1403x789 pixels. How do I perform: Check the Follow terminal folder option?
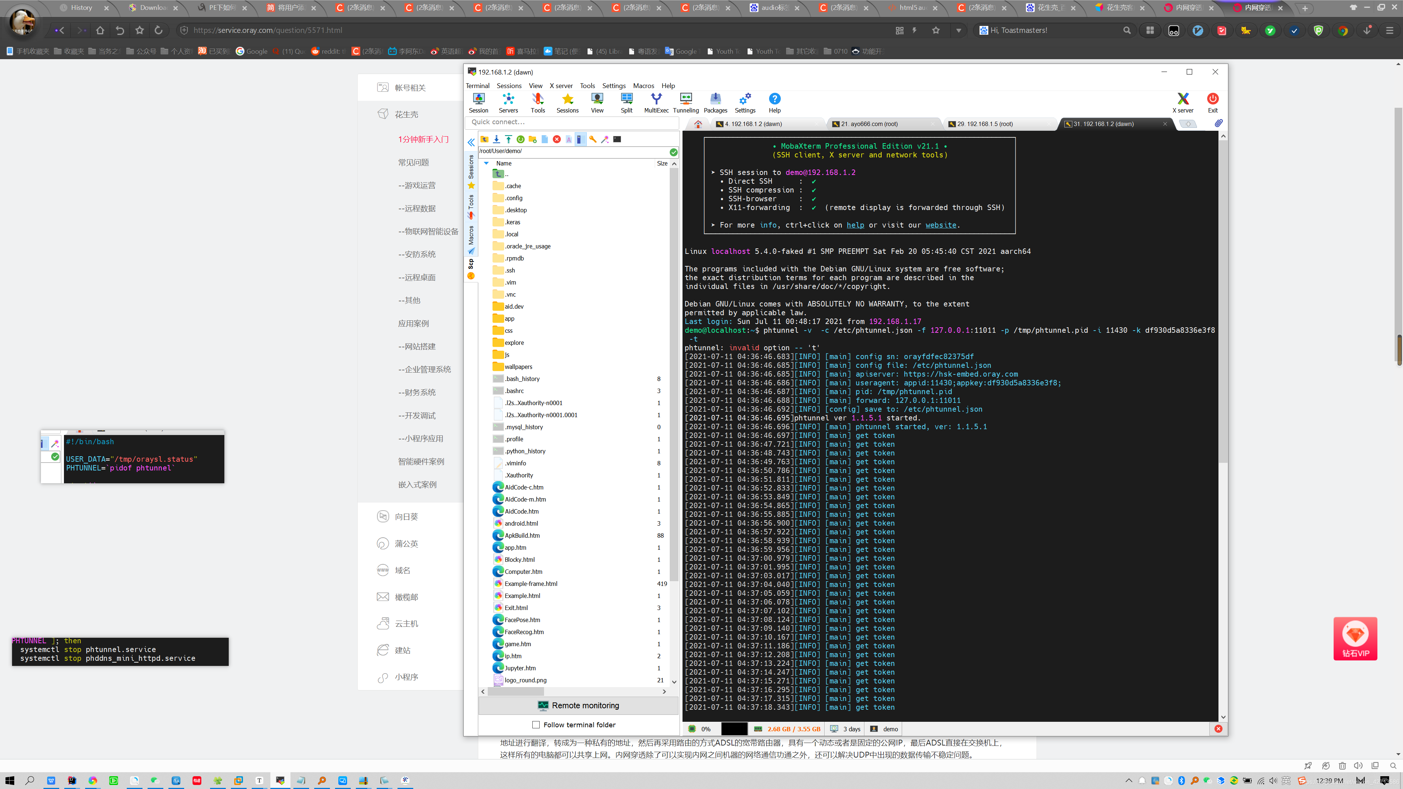coord(536,725)
